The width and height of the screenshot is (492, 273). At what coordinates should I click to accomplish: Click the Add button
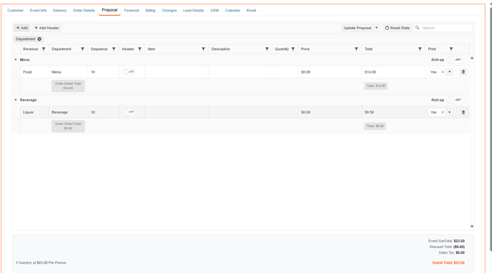(x=22, y=28)
